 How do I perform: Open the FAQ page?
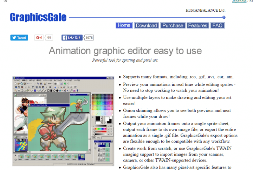coord(218,25)
